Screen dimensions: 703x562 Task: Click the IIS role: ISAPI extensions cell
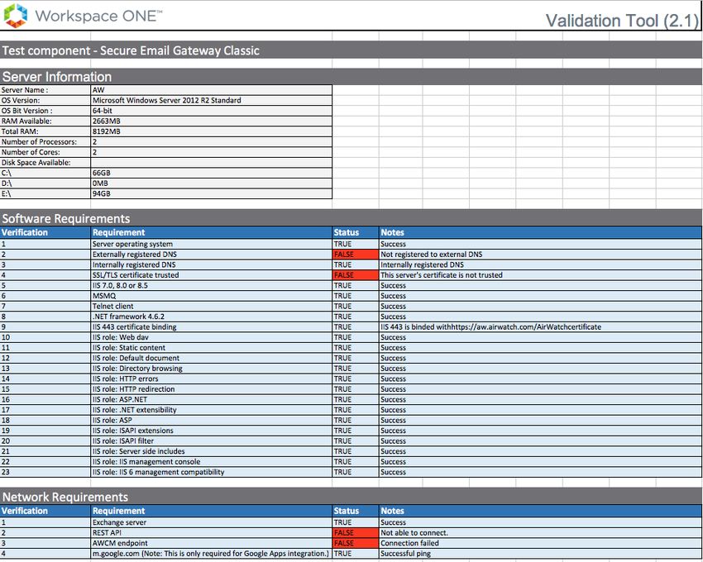(211, 431)
